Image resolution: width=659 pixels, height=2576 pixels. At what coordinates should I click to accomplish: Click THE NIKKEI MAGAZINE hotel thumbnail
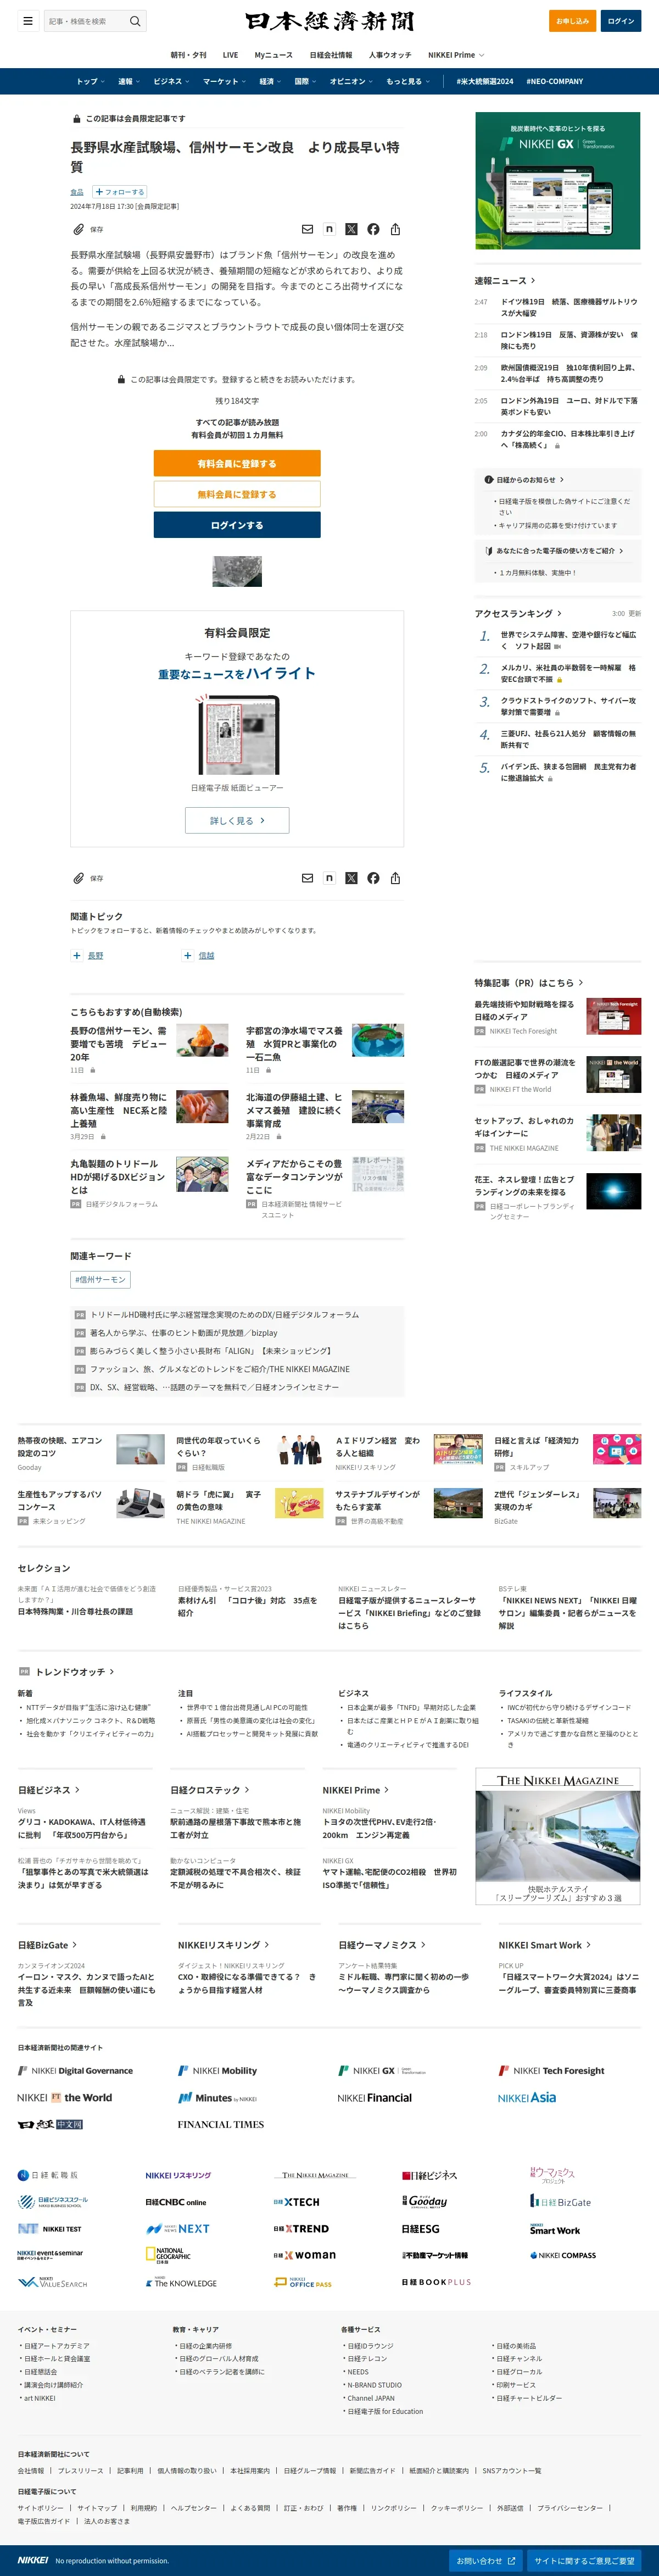(x=558, y=1836)
